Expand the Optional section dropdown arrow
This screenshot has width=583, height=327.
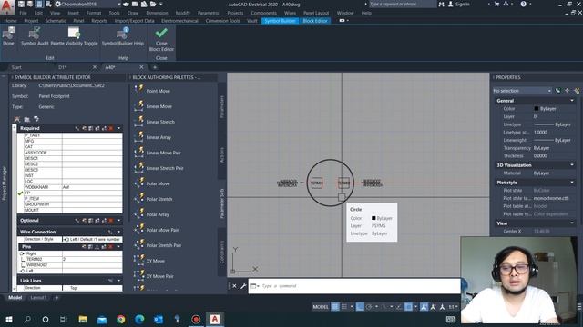click(x=118, y=221)
